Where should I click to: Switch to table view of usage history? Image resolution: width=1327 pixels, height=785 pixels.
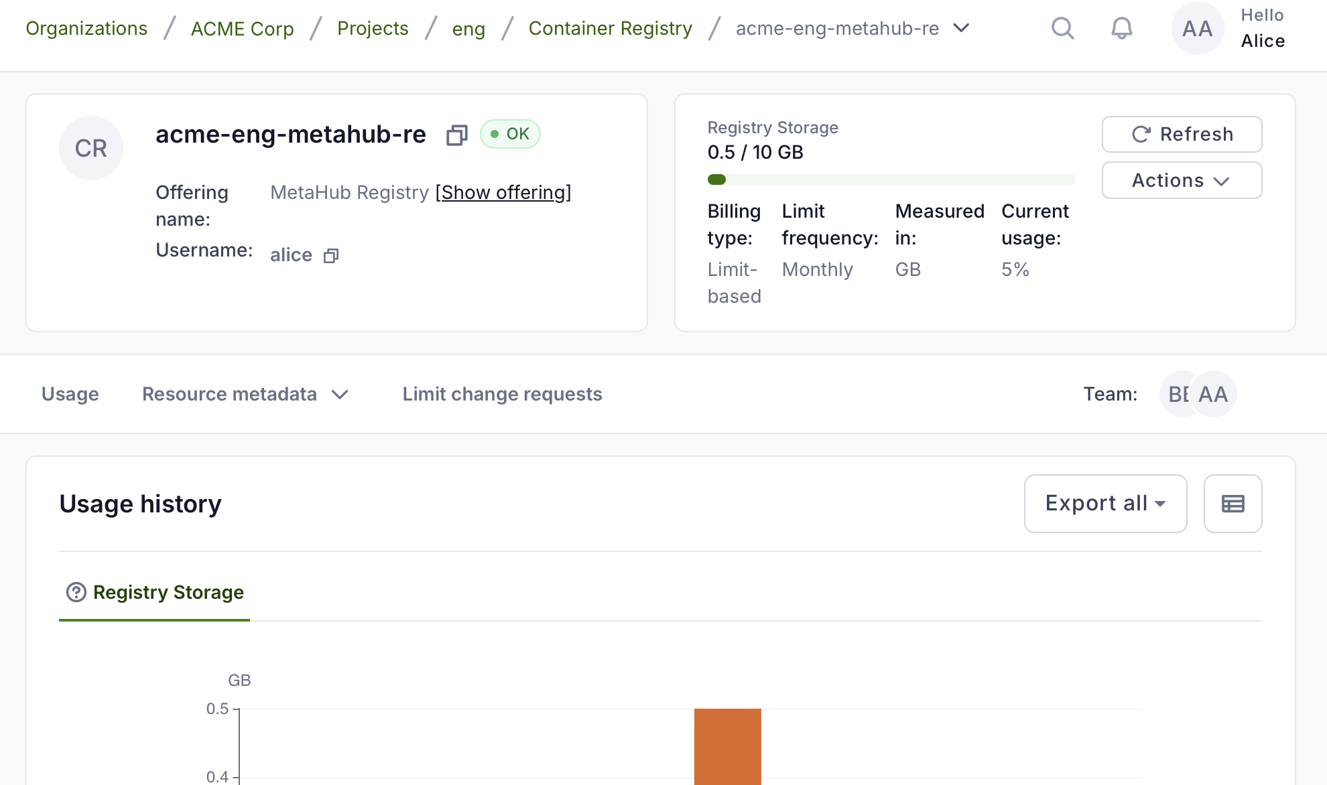[1233, 504]
